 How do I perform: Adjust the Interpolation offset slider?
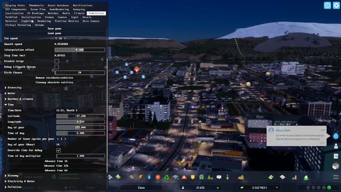click(79, 50)
